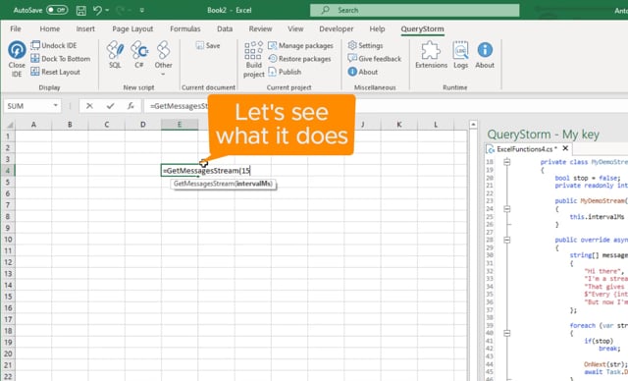Collapse the constructor at line 24

click(507, 209)
